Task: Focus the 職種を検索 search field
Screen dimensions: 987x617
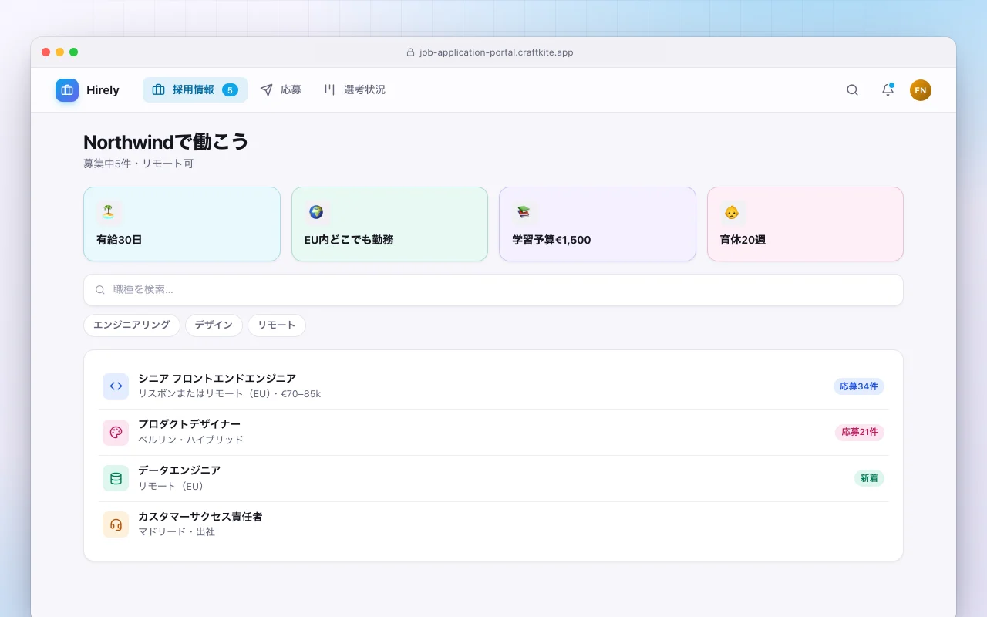Action: (493, 290)
